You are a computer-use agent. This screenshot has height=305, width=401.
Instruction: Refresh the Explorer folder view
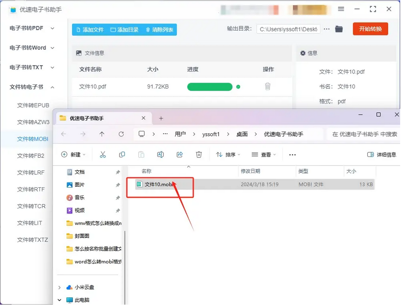(121, 134)
